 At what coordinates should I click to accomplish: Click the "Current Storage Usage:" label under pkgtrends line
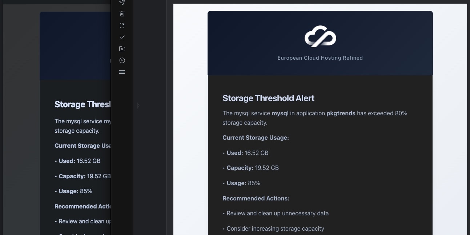(256, 138)
